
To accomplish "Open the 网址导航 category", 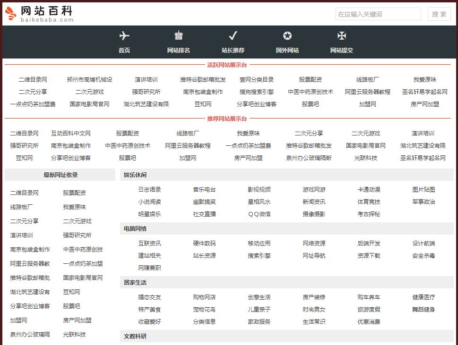I will point(314,255).
